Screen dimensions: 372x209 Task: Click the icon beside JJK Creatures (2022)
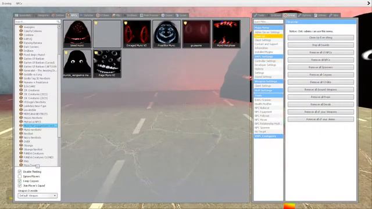click(21, 94)
